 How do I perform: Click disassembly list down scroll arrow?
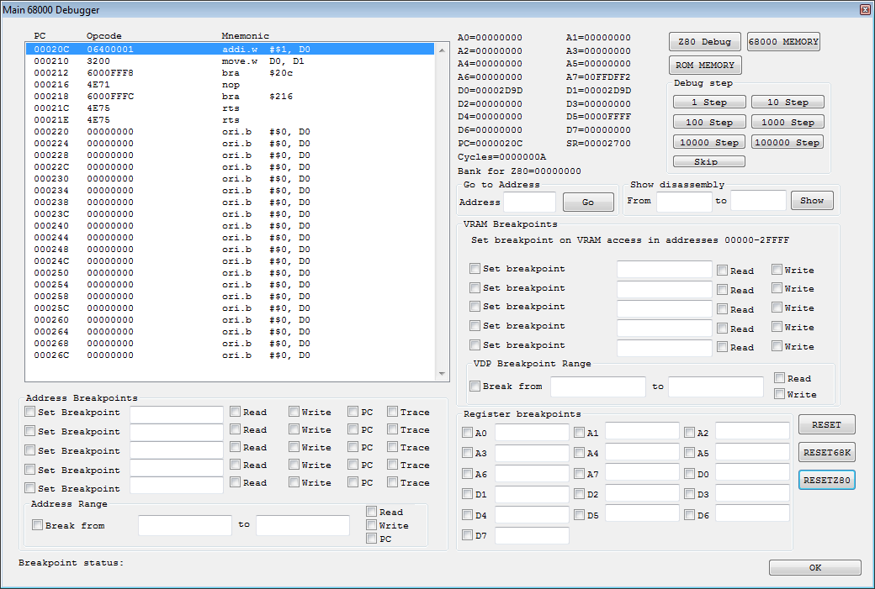click(442, 374)
